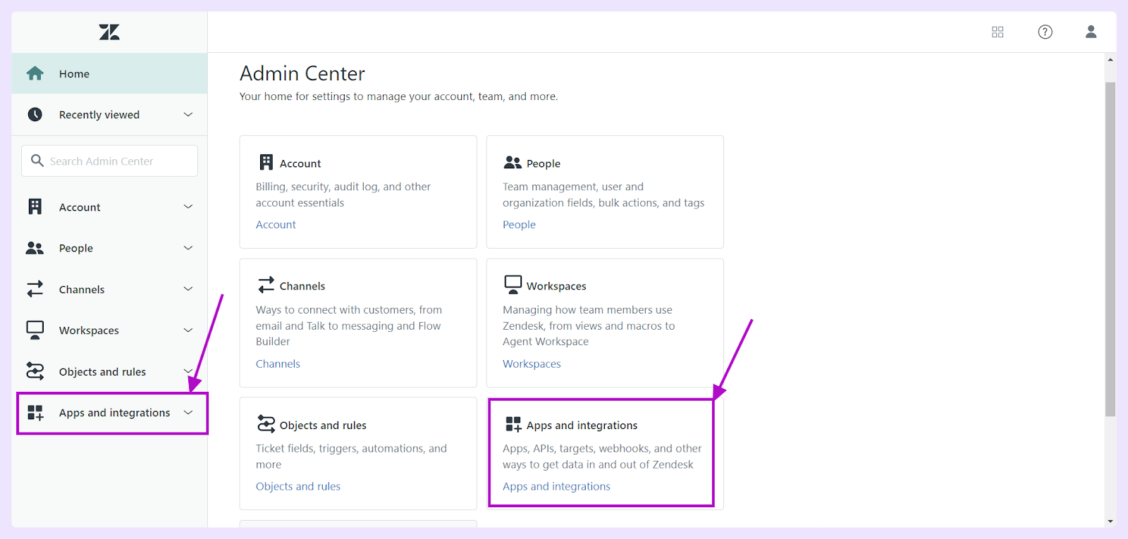Click the vertical scrollbar thumb
1128x539 pixels.
(1110, 249)
